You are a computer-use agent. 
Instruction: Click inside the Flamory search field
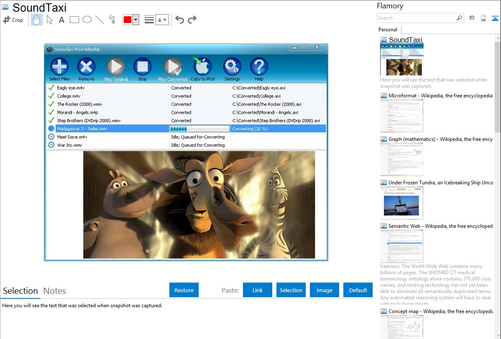point(416,18)
